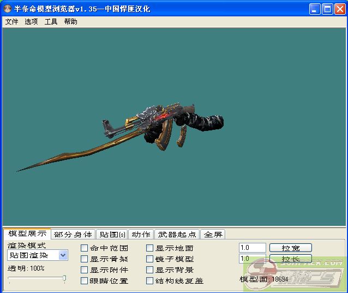Viewport: 348px width, 293px height.
Task: Switch to the 武器起点 tab
Action: pyautogui.click(x=177, y=235)
